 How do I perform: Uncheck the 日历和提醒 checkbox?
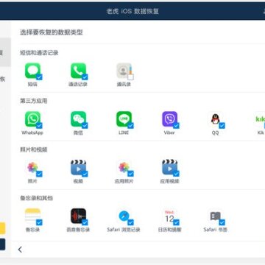176,222
